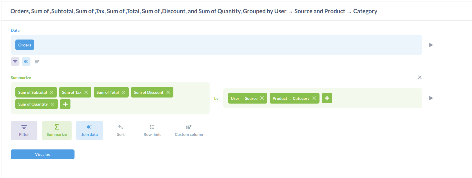Remove the Sum of Discount aggregation

click(x=168, y=92)
